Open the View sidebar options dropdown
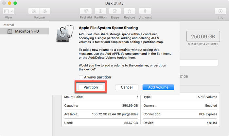229x136 pixels. point(8,11)
